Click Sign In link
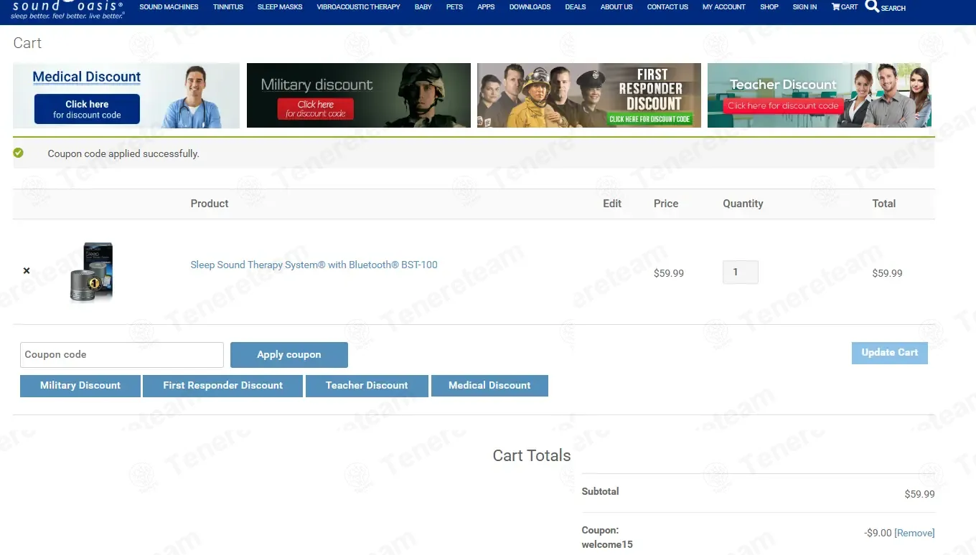 pos(804,7)
